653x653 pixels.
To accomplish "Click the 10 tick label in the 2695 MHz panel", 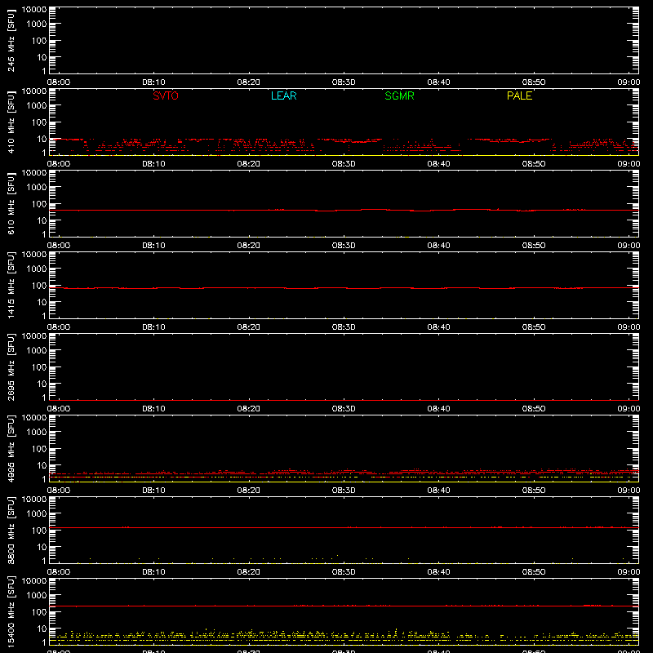I will (x=42, y=384).
